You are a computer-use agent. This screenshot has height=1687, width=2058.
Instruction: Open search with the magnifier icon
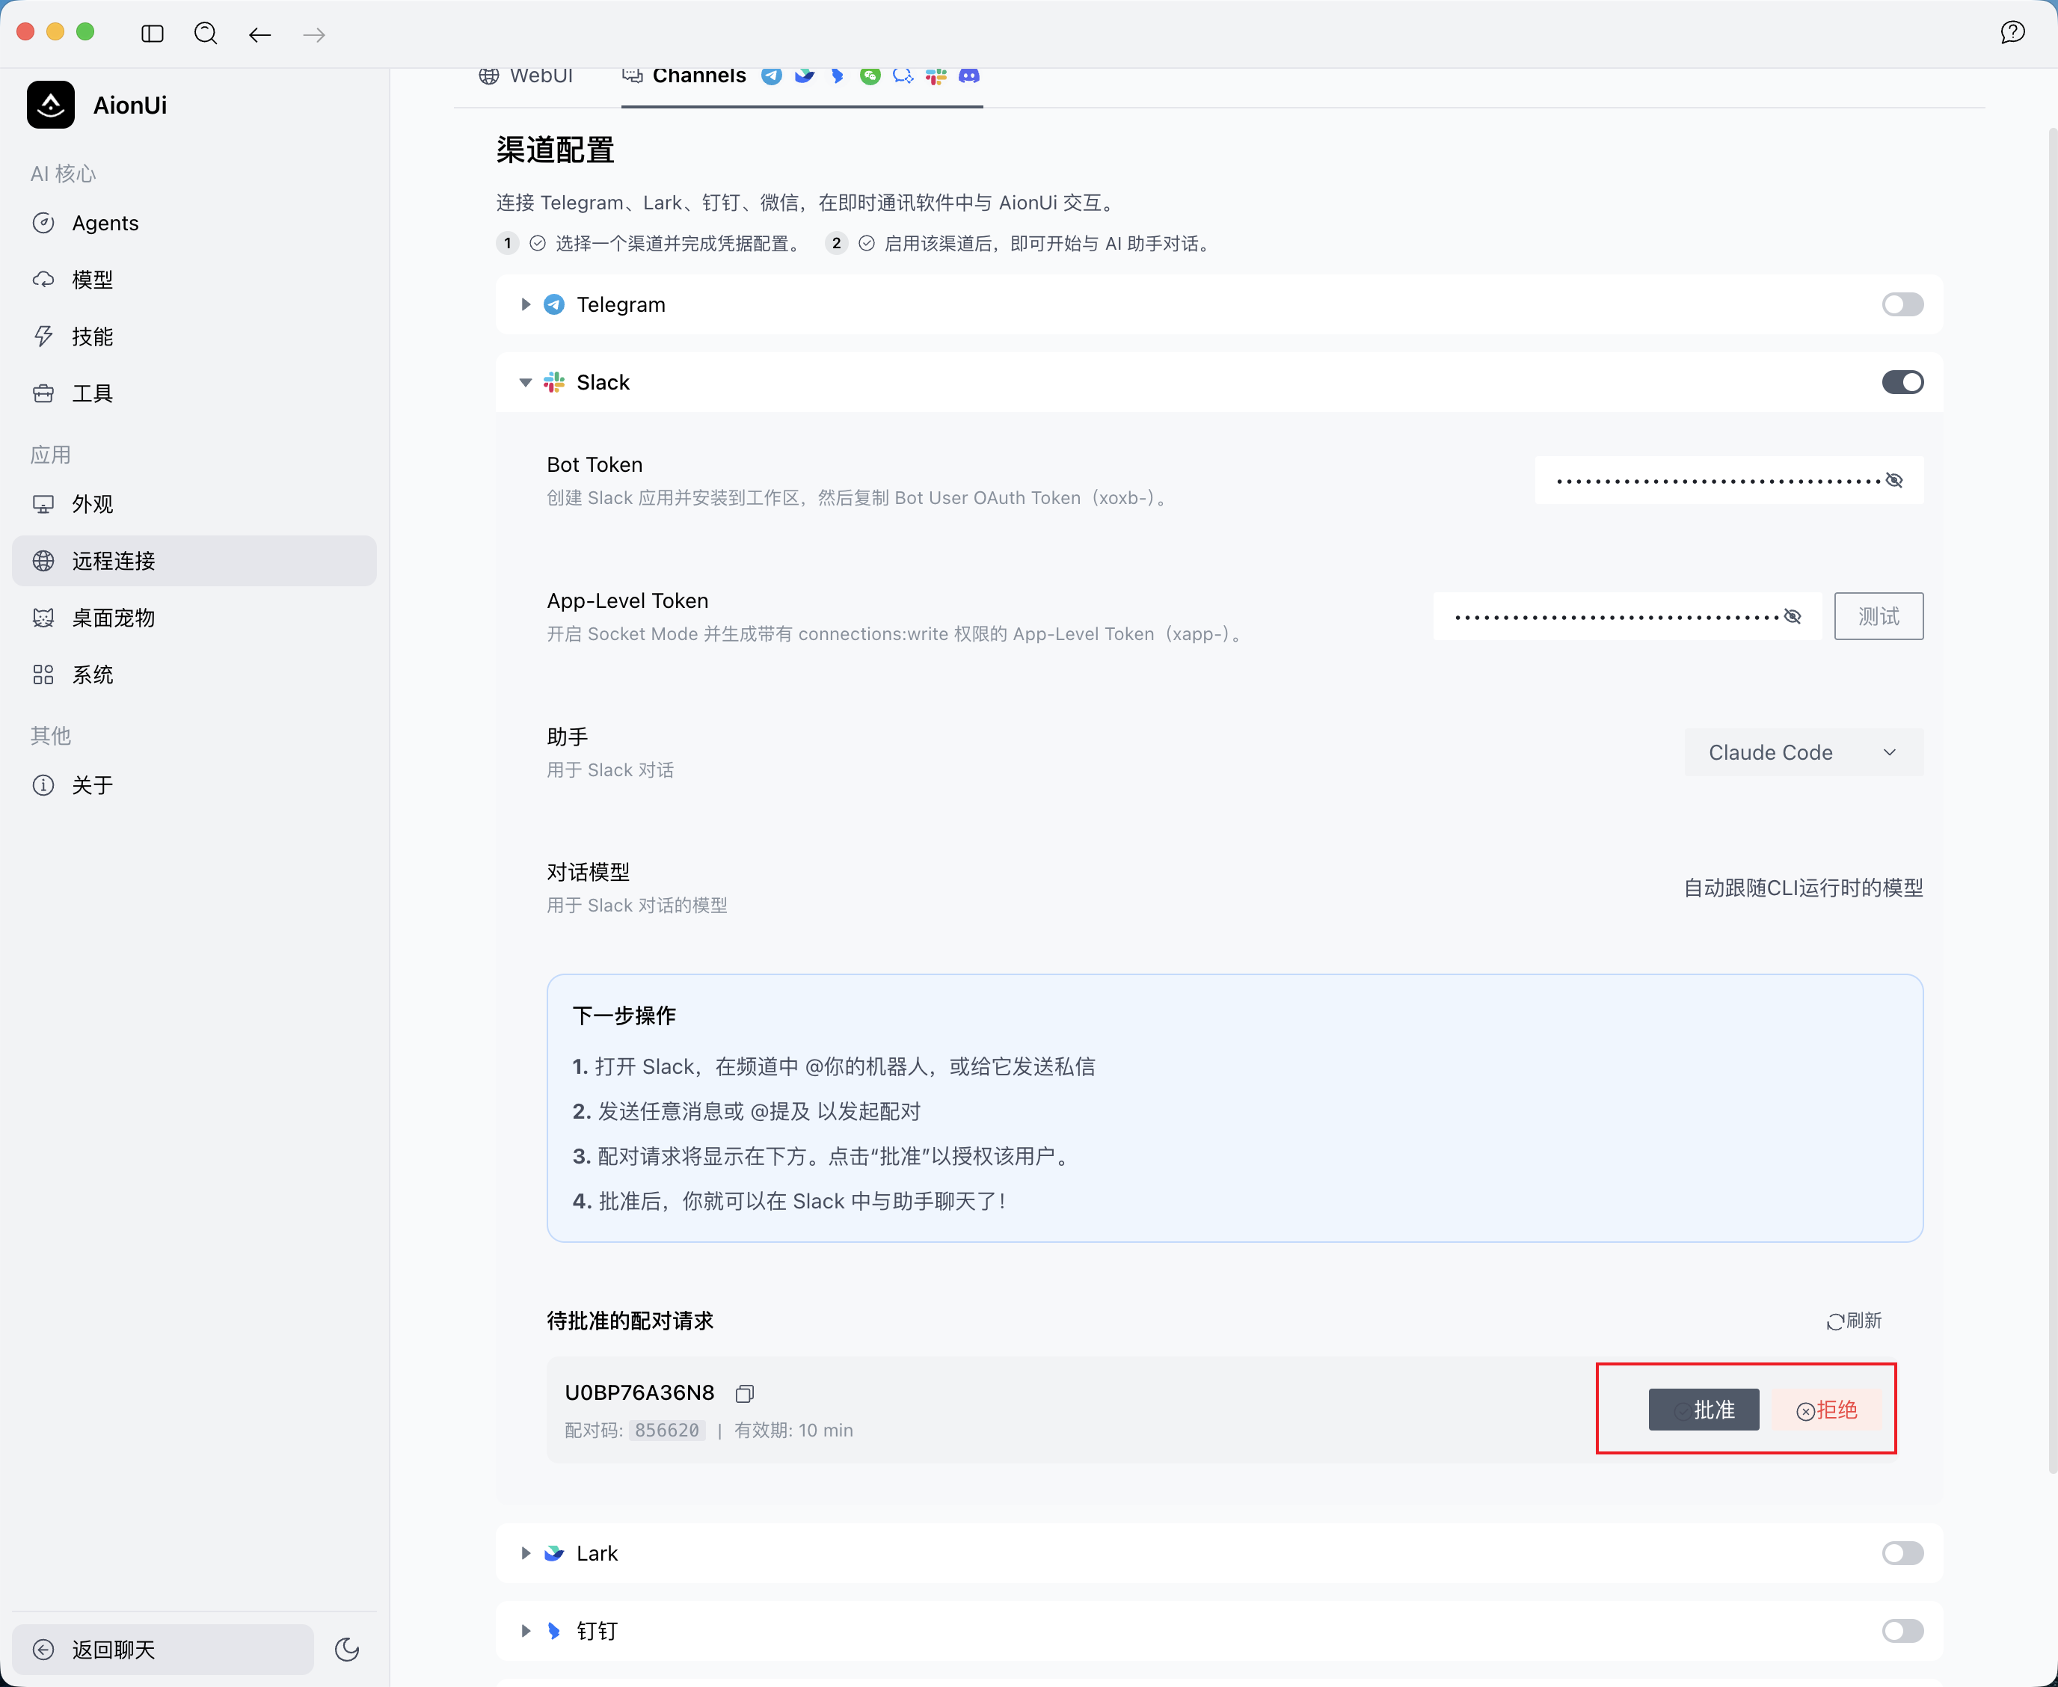click(x=206, y=34)
